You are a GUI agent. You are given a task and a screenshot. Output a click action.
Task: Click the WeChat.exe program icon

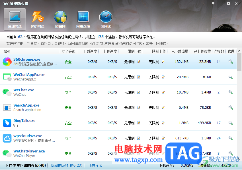tap(7, 92)
